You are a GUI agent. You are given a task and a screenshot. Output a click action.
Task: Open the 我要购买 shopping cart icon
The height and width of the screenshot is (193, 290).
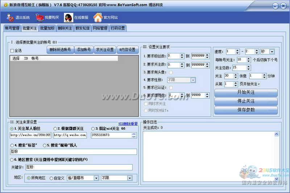(40, 17)
